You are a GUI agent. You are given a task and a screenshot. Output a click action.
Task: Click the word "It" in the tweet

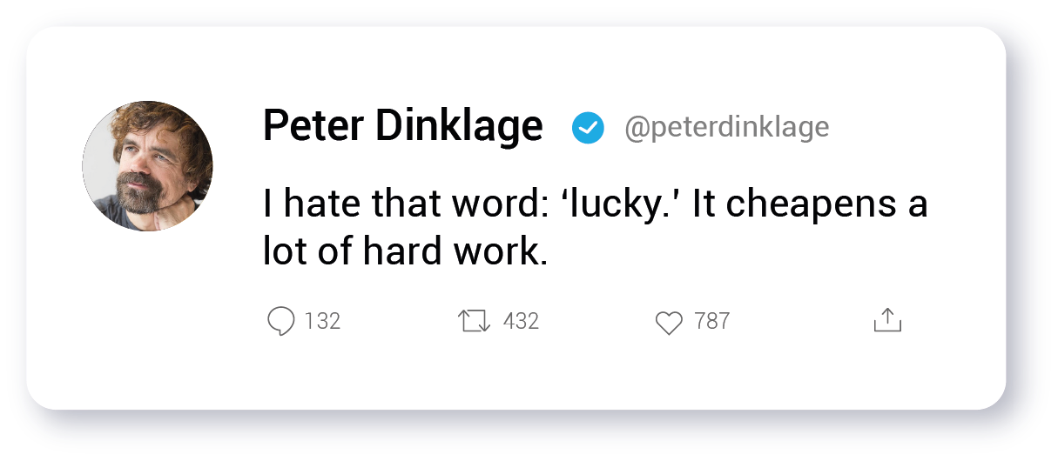pyautogui.click(x=704, y=204)
